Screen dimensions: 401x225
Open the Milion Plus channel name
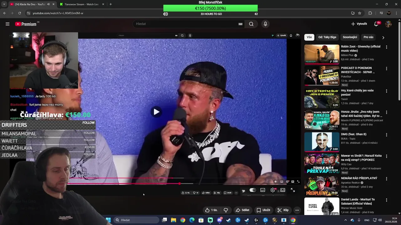[347, 55]
